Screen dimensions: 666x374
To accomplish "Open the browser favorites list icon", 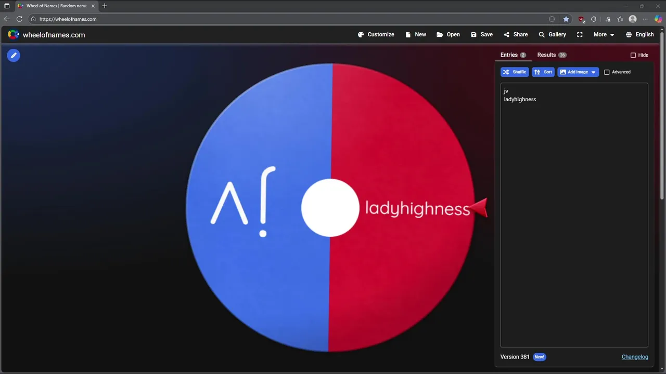I will pyautogui.click(x=620, y=19).
